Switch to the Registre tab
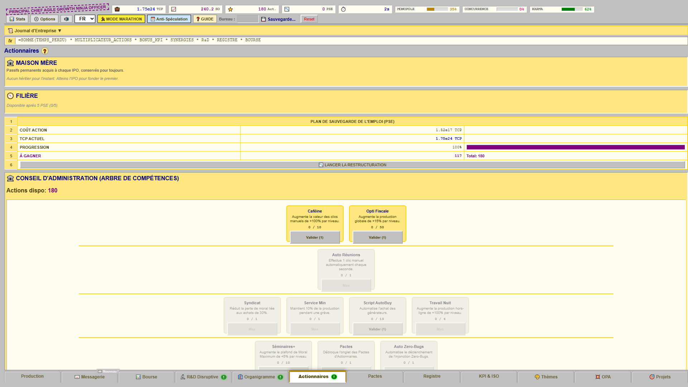 click(432, 377)
